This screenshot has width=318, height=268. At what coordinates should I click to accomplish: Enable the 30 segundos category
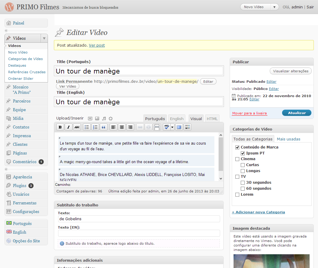click(243, 183)
